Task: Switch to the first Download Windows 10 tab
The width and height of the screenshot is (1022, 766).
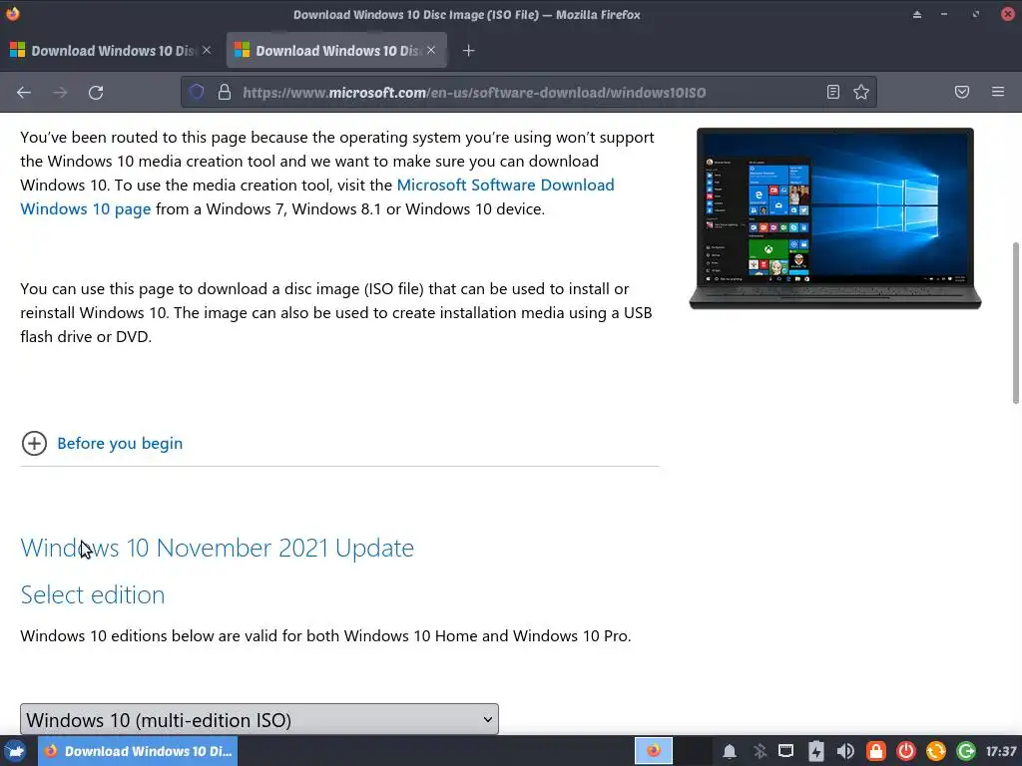Action: (x=111, y=50)
